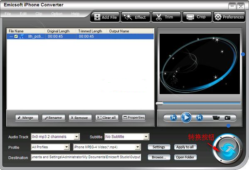Start the blue Convert round button

pyautogui.click(x=227, y=149)
